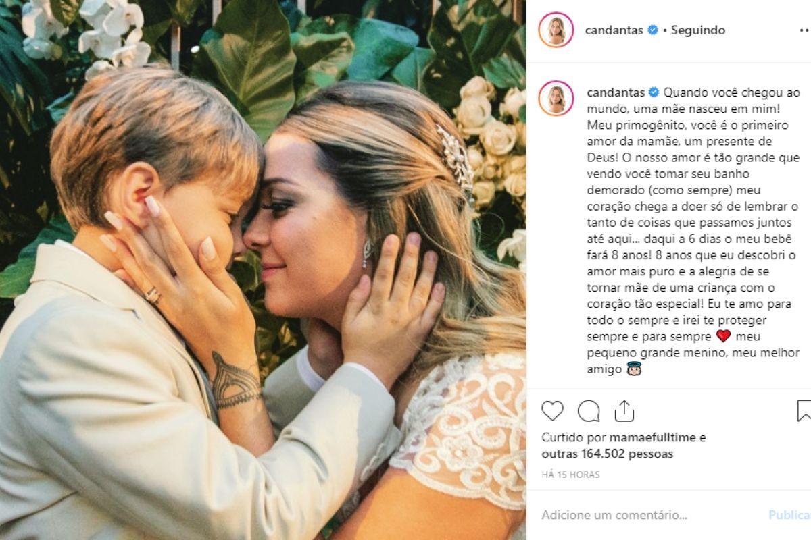This screenshot has height=540, width=811.
Task: Click the verified badge in header
Action: click(653, 30)
